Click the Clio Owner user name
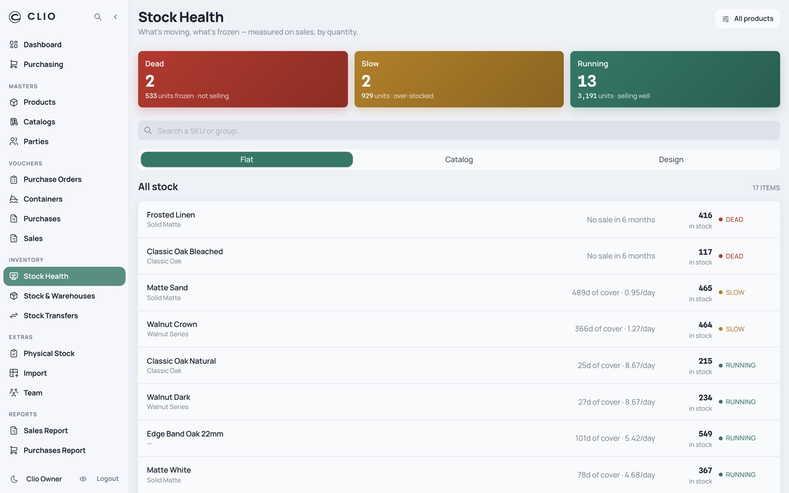Screen dimensions: 789x493 pos(44,479)
